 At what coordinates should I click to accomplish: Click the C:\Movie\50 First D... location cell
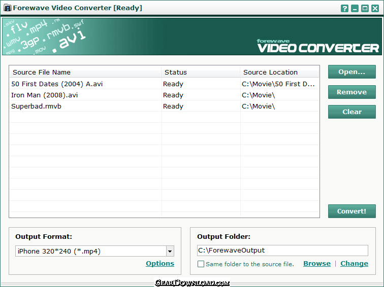pos(278,84)
